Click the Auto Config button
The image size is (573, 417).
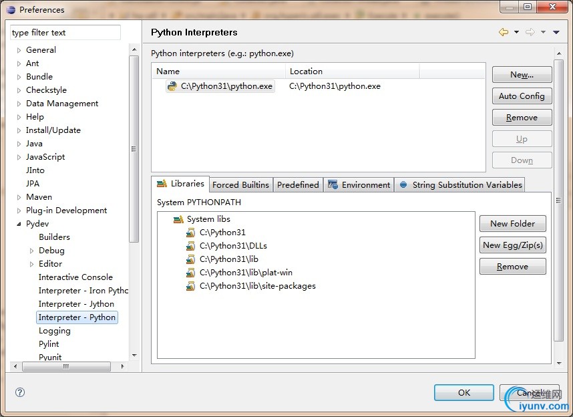click(x=522, y=96)
